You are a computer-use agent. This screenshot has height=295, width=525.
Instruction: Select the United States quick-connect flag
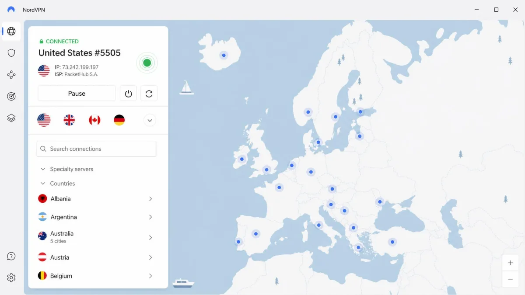point(44,120)
